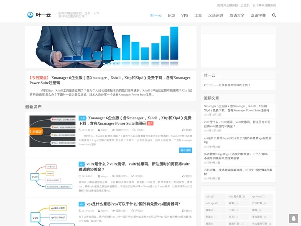The image size is (301, 226).
Task: Click the clock icon beside 2019-10-21
Action: pos(80,176)
